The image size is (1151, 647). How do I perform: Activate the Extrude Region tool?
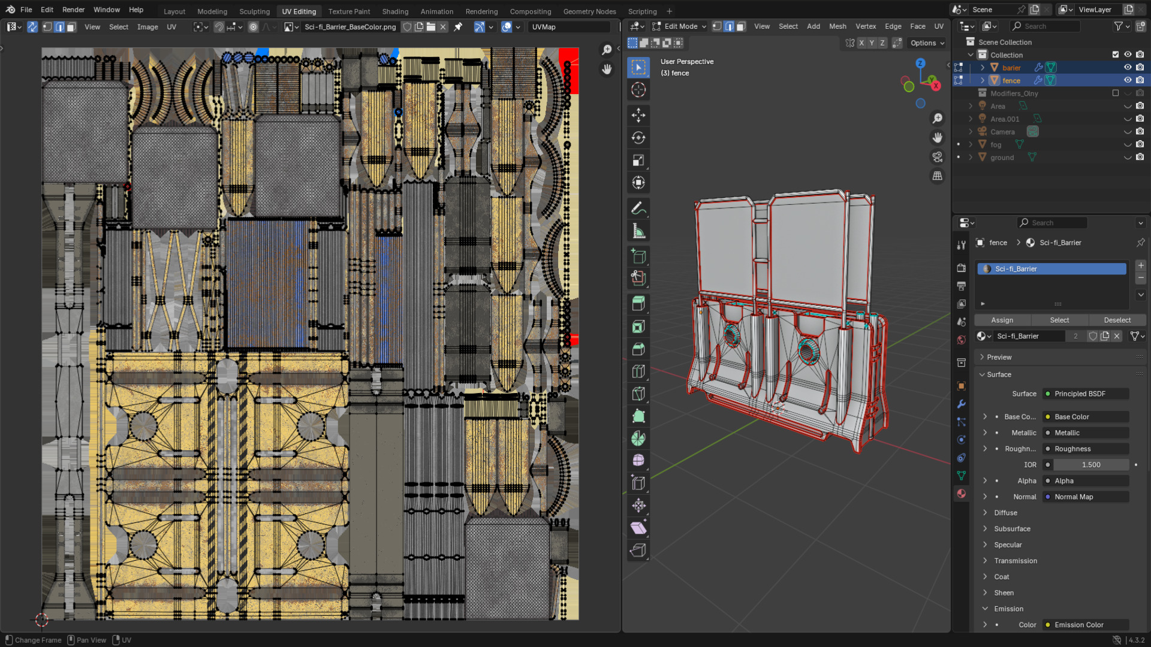(638, 303)
